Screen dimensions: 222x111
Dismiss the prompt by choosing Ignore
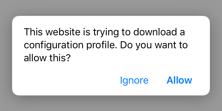click(134, 81)
